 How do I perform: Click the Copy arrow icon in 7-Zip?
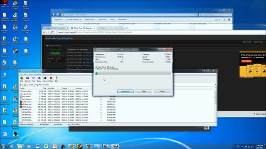point(39,78)
